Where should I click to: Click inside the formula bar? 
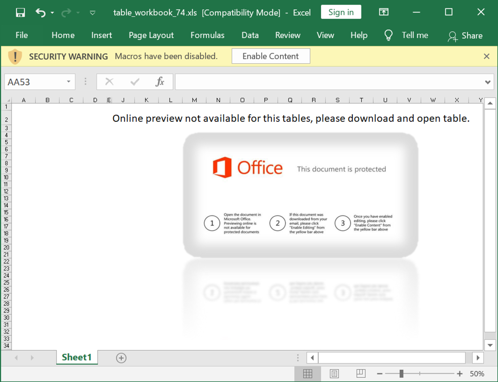(329, 82)
